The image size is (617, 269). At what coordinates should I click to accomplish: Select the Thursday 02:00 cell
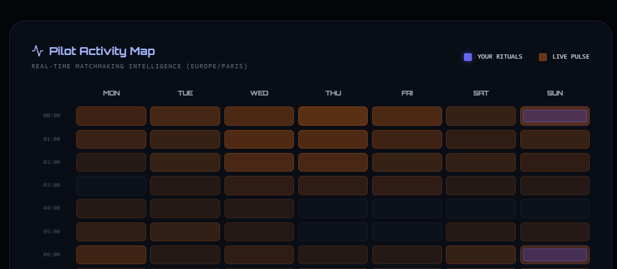tap(333, 162)
